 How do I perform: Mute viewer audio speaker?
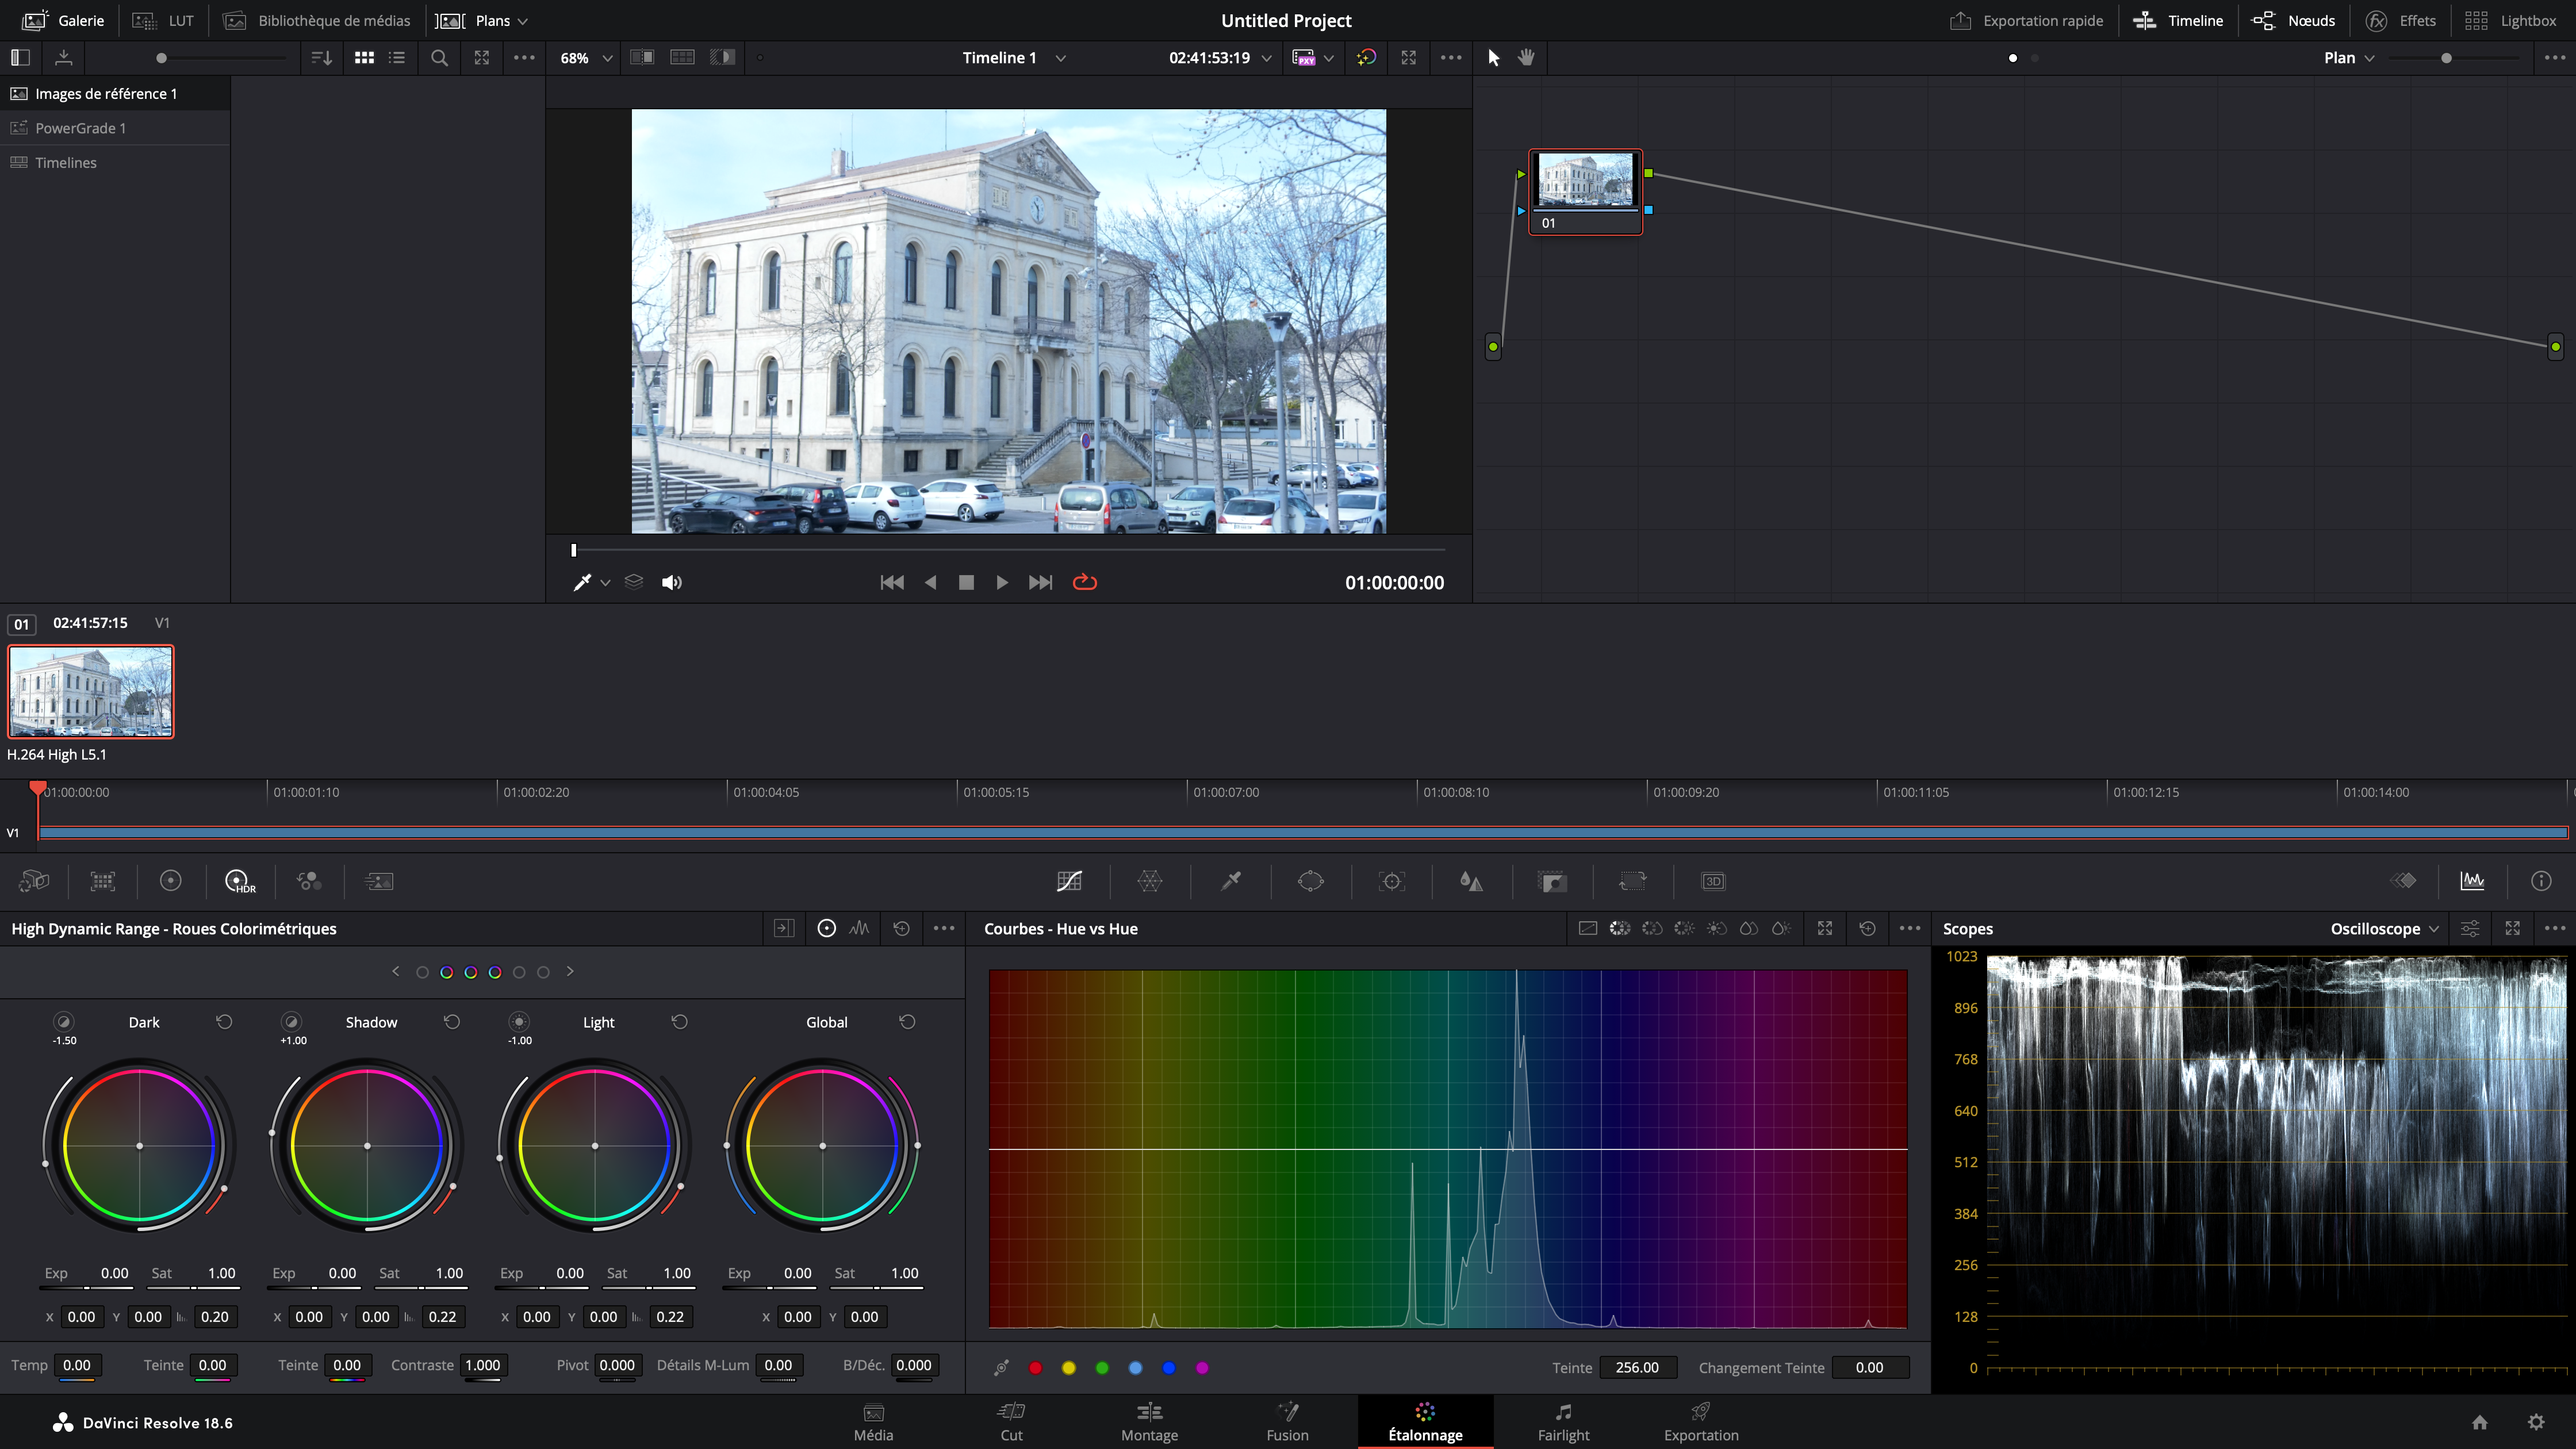(x=671, y=582)
